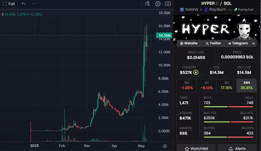Open the token Website link
The width and height of the screenshot is (261, 151).
(x=189, y=43)
